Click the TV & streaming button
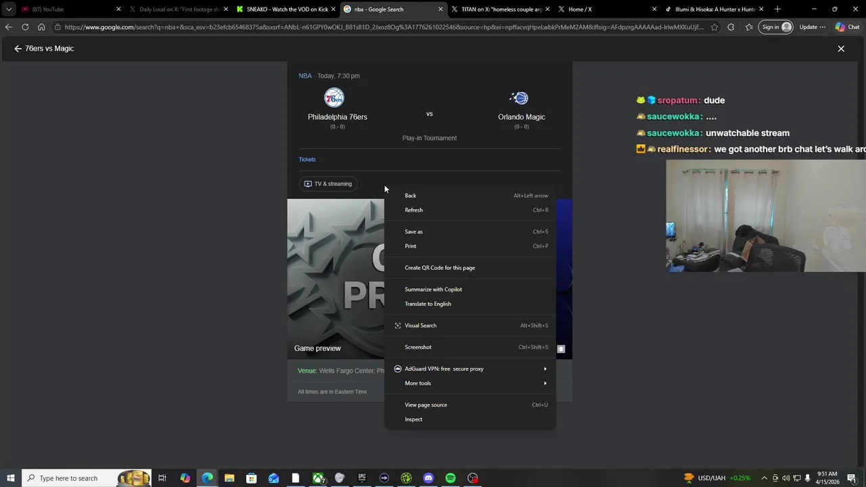The image size is (866, 487). click(328, 184)
